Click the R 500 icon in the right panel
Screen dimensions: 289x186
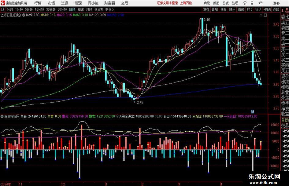point(287,10)
